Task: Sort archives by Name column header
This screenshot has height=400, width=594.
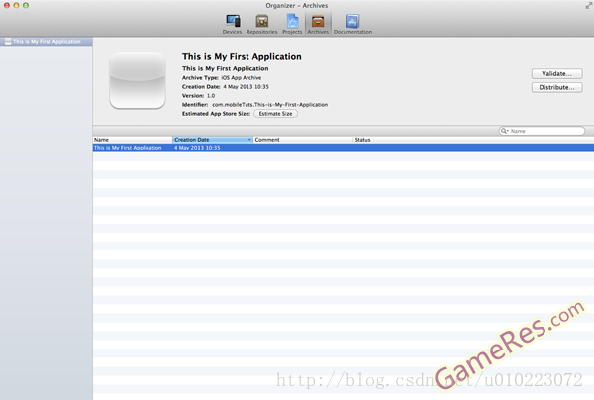Action: tap(133, 140)
